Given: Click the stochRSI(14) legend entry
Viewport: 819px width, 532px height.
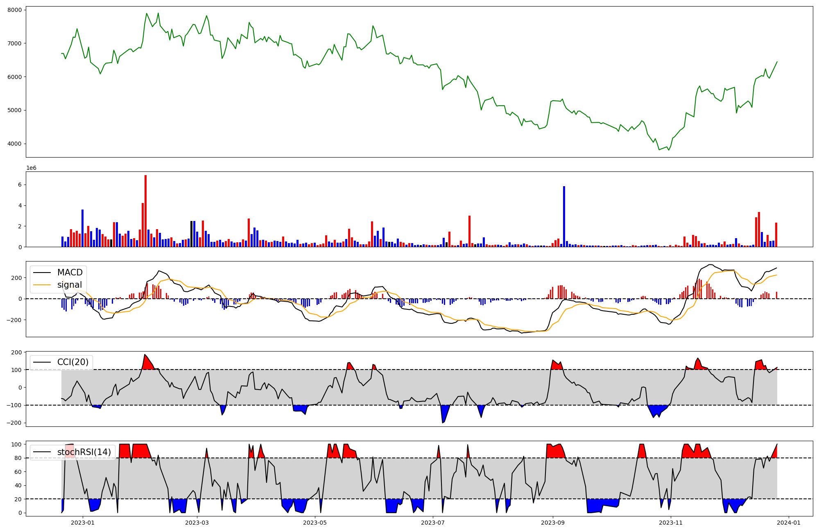Looking at the screenshot, I should [84, 452].
